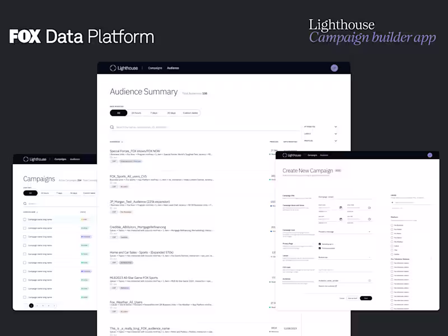This screenshot has width=448, height=336.
Task: Click the start time clock icon
Action: click(x=370, y=208)
